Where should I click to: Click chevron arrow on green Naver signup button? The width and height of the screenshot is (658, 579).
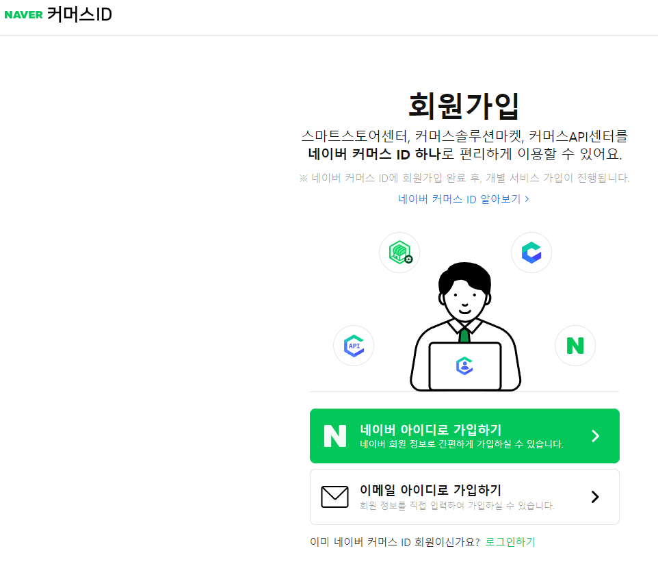[595, 436]
